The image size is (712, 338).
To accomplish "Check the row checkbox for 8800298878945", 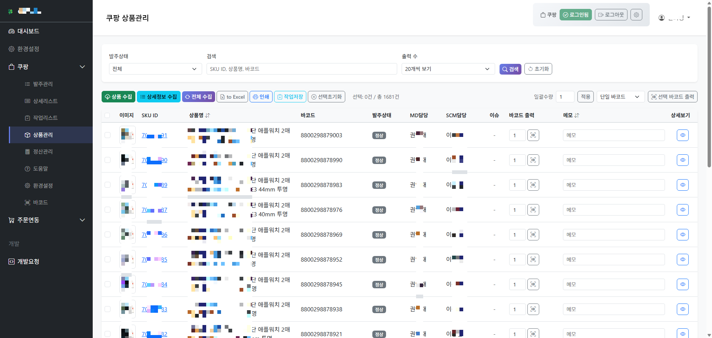I will pos(108,284).
